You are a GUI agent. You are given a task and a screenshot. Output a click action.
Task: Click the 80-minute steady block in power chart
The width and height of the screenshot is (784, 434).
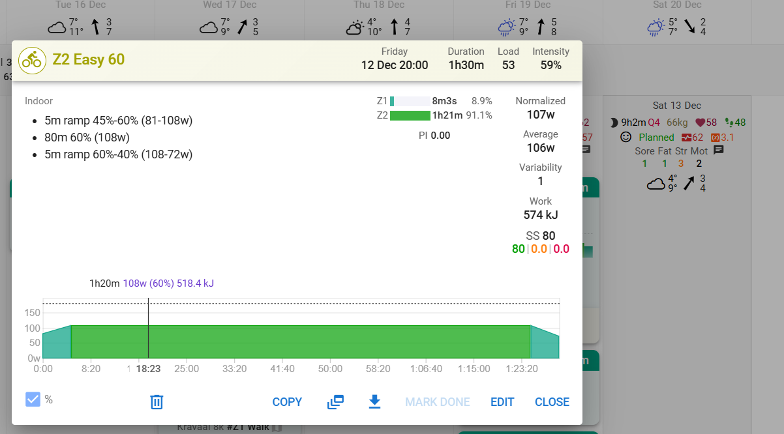[300, 342]
